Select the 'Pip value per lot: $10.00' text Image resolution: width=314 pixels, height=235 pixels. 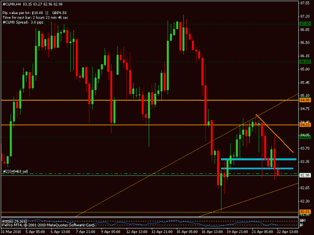(23, 13)
